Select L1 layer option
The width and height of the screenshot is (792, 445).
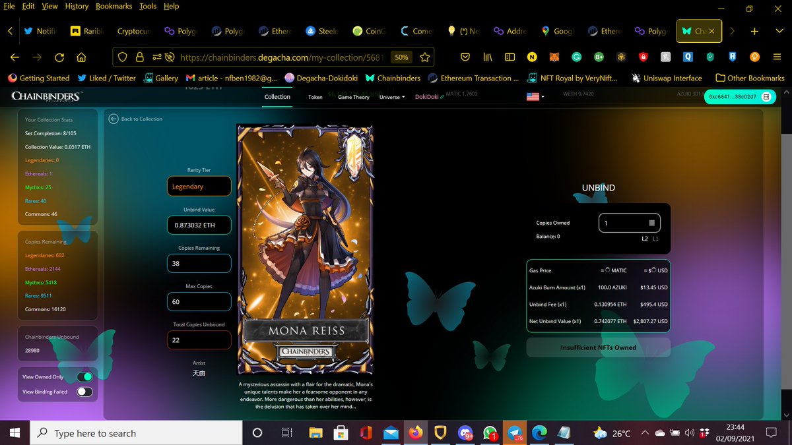pyautogui.click(x=655, y=239)
